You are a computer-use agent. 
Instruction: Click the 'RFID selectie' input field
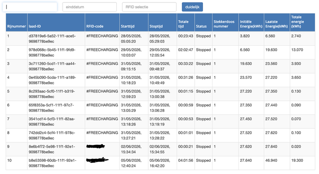149,7
